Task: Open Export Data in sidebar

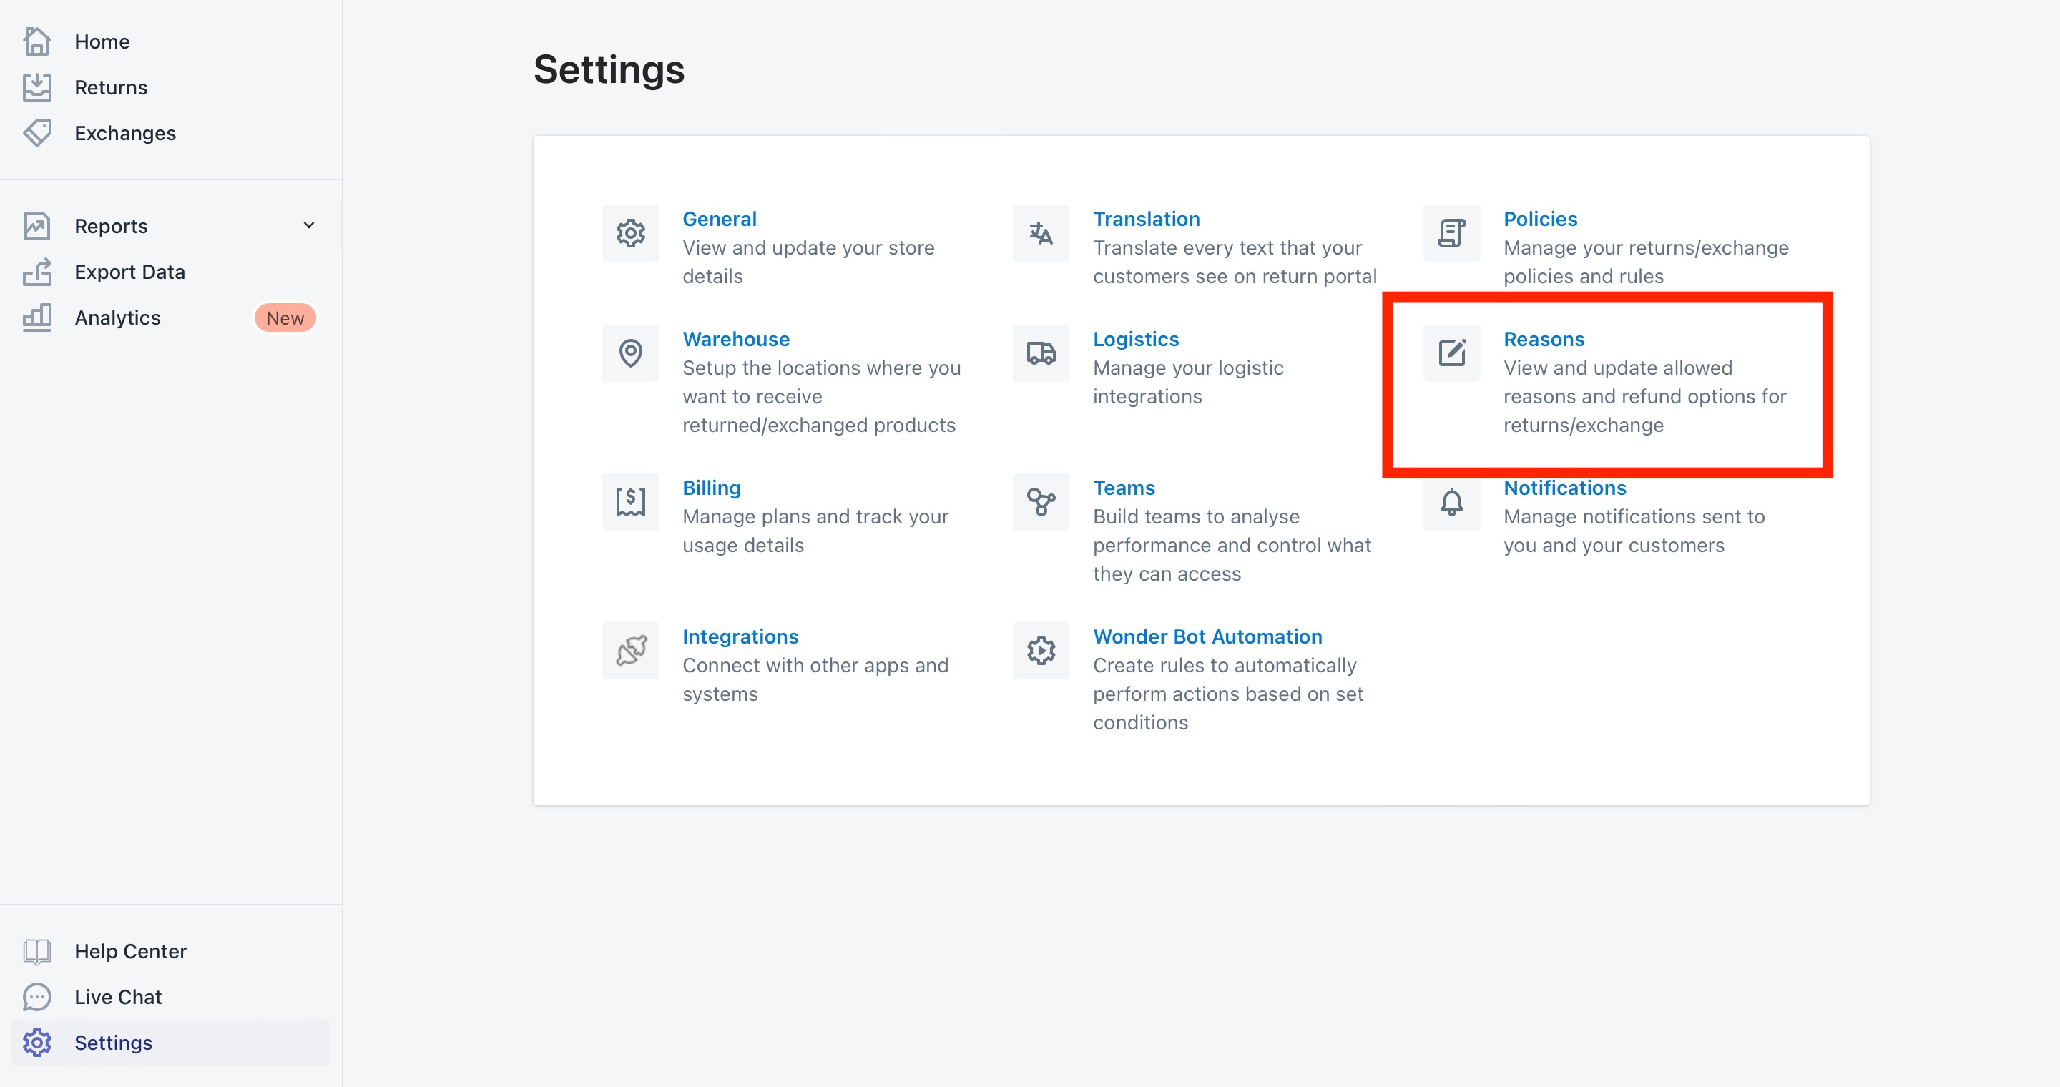Action: pyautogui.click(x=129, y=272)
